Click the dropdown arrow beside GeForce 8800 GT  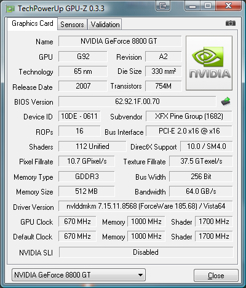coord(140,275)
